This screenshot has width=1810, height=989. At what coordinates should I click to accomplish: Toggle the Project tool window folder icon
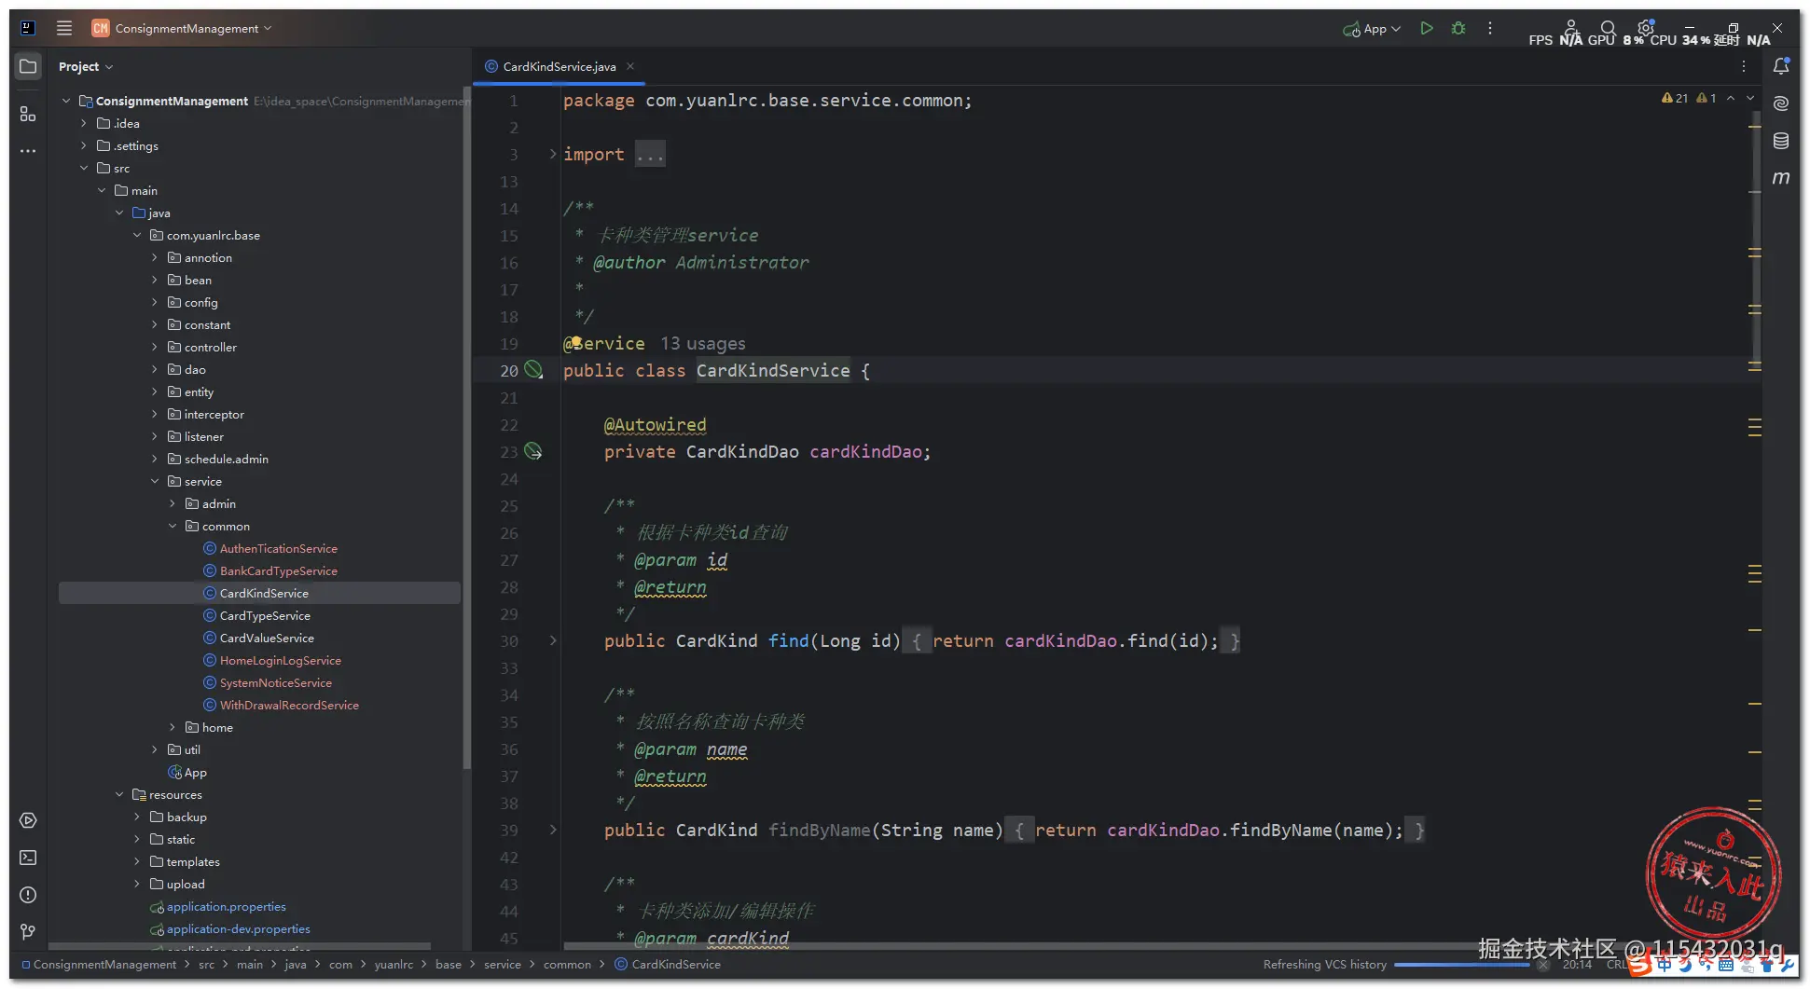[28, 66]
